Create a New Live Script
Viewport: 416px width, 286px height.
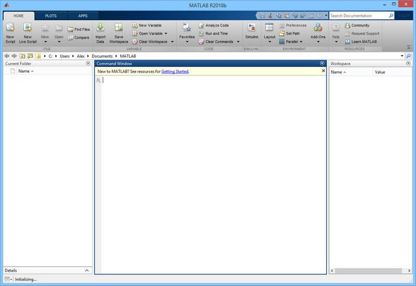click(27, 31)
